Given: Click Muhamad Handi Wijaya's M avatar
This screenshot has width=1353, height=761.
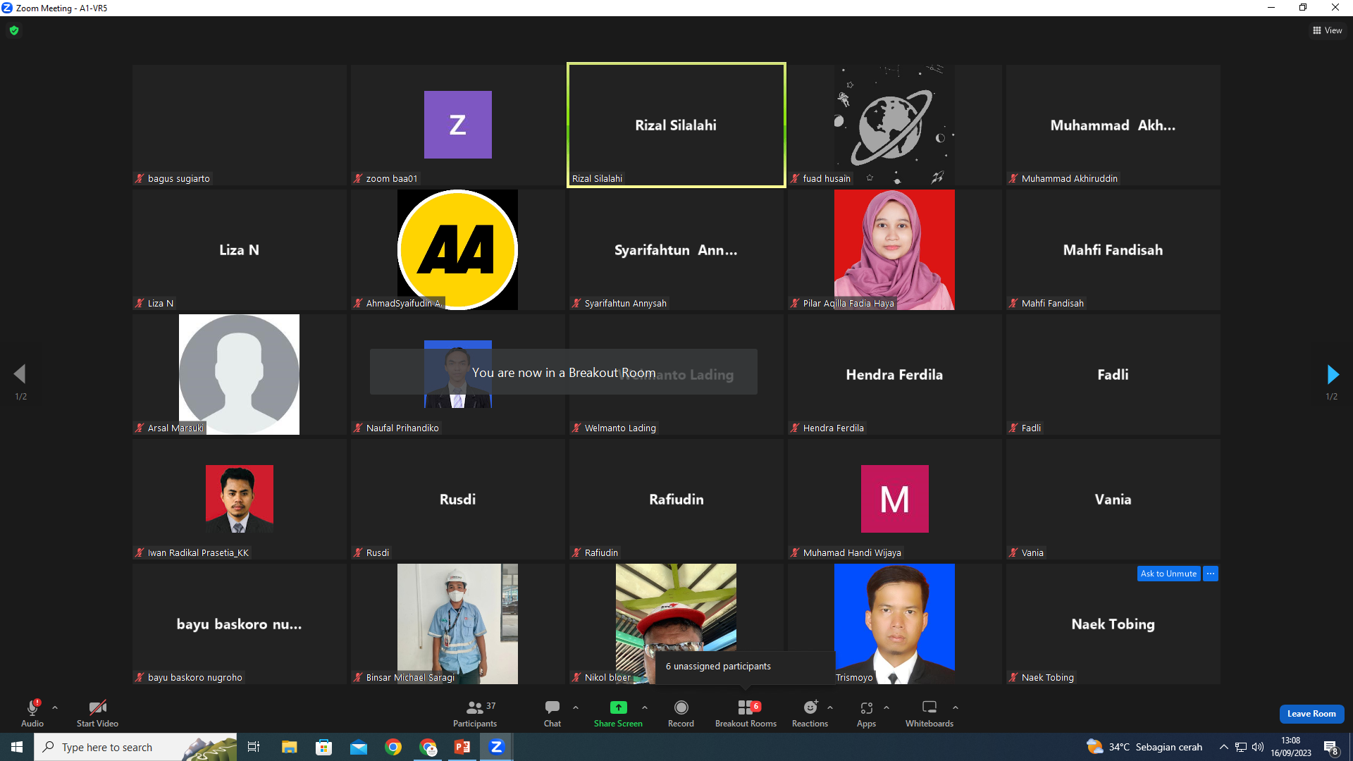Looking at the screenshot, I should tap(895, 499).
